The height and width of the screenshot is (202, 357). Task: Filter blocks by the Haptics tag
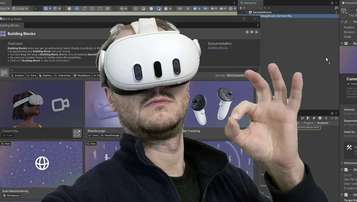click(x=45, y=75)
